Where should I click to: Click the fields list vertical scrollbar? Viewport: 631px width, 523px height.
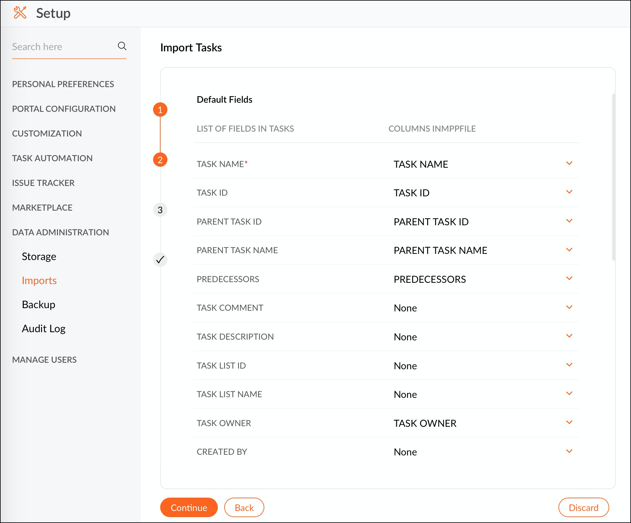pos(613,177)
